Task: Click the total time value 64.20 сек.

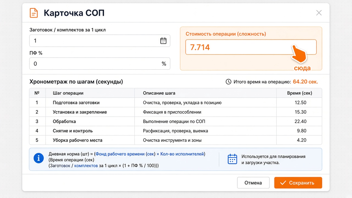Action: point(306,82)
